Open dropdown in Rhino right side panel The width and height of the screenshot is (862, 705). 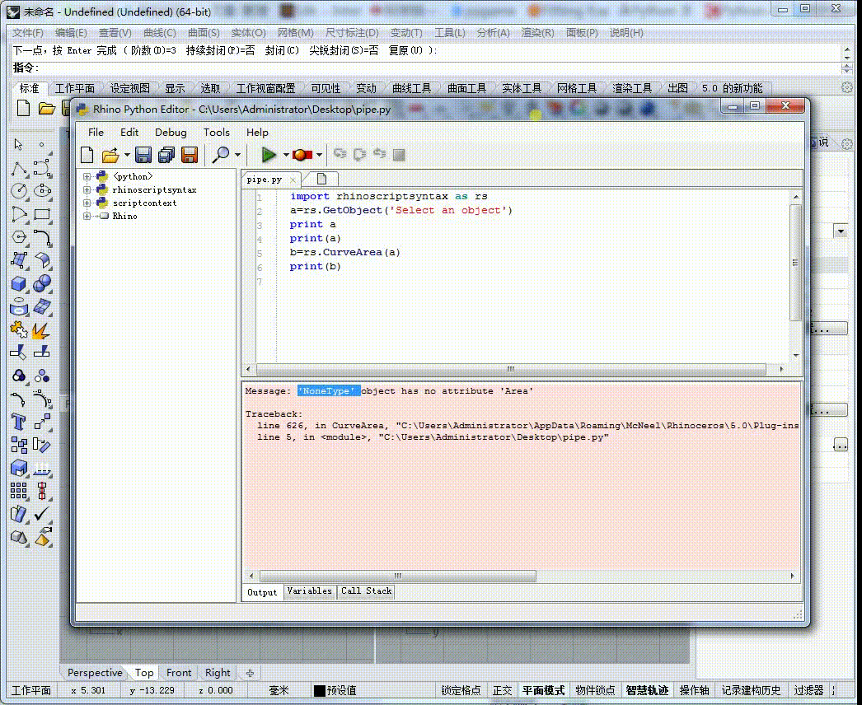pyautogui.click(x=841, y=231)
